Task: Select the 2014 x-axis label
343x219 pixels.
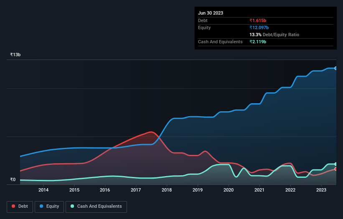Action: point(43,190)
